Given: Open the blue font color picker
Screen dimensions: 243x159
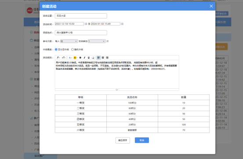Looking at the screenshot, I should click(x=70, y=58).
